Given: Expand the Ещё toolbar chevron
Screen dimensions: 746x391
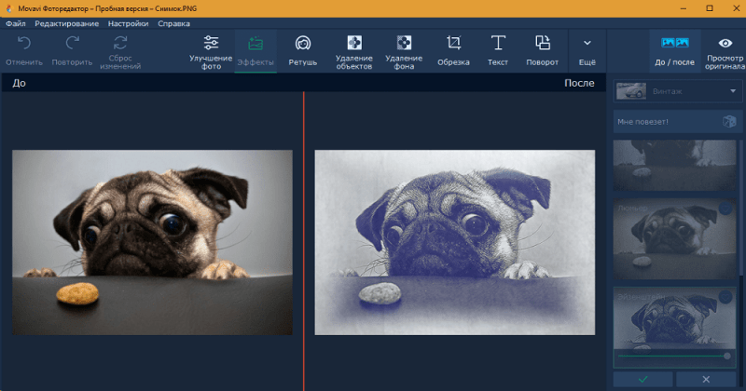Looking at the screenshot, I should point(587,50).
